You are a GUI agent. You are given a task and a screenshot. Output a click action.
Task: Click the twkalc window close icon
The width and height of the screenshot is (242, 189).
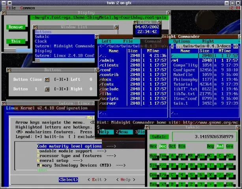(147, 127)
